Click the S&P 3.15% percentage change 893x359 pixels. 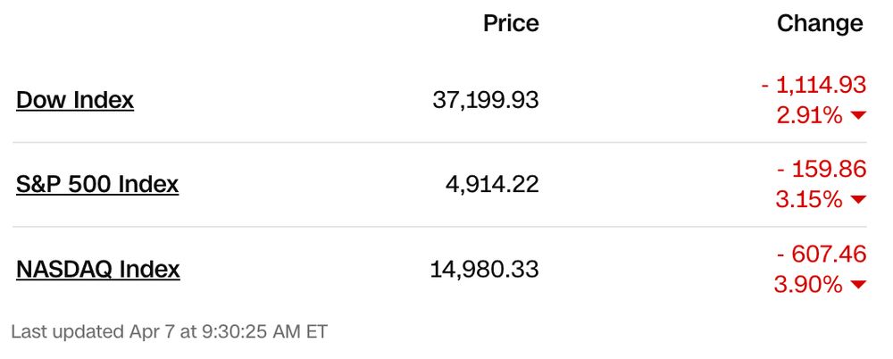[808, 200]
